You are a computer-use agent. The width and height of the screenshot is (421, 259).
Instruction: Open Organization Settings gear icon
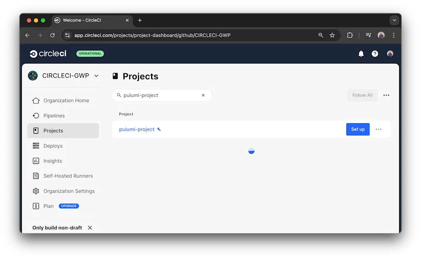coord(36,191)
